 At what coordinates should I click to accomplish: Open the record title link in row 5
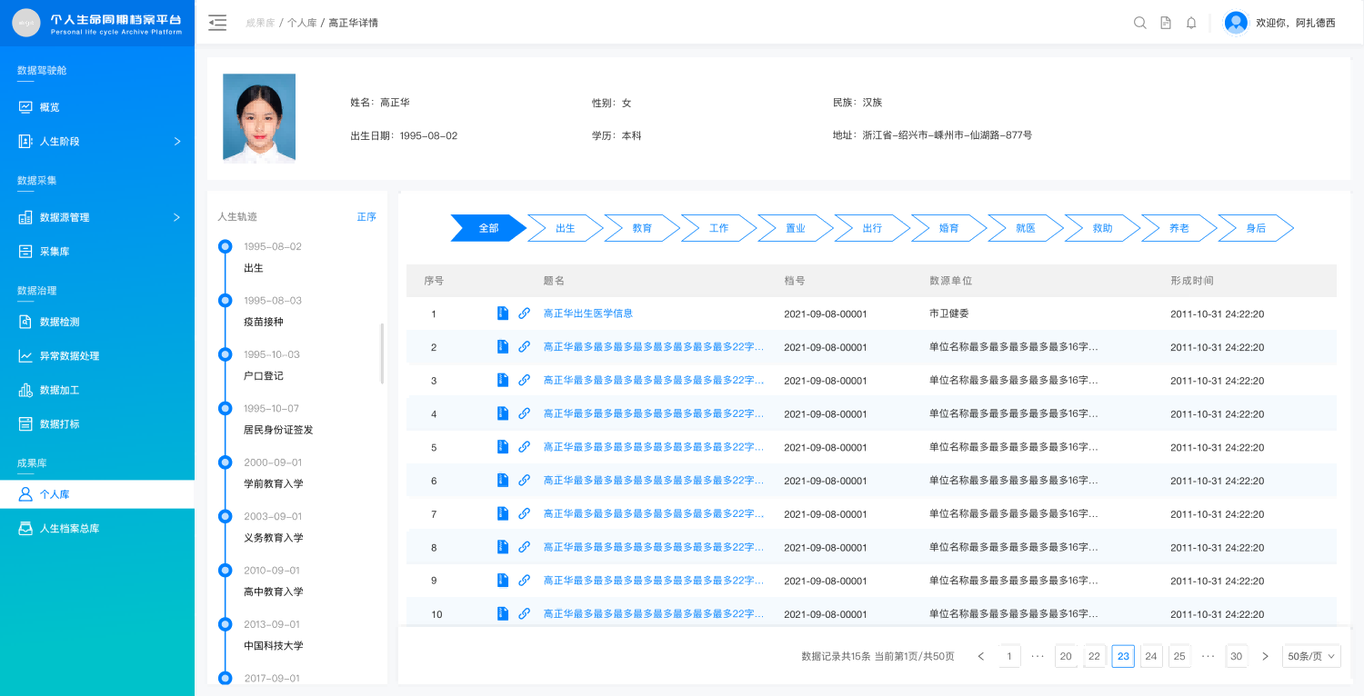(x=654, y=447)
